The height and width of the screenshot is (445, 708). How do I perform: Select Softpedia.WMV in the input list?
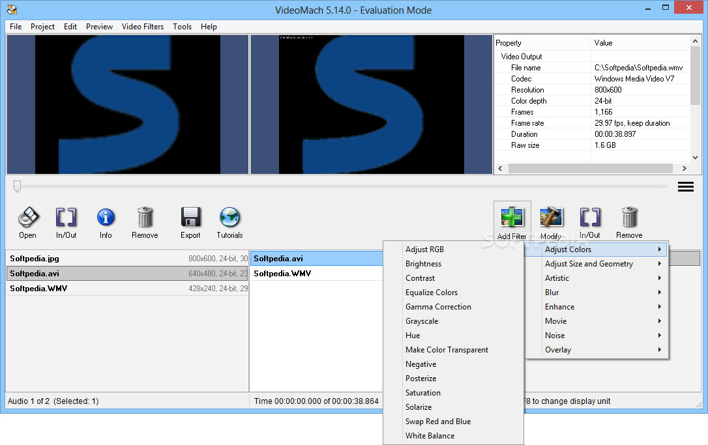pyautogui.click(x=127, y=289)
